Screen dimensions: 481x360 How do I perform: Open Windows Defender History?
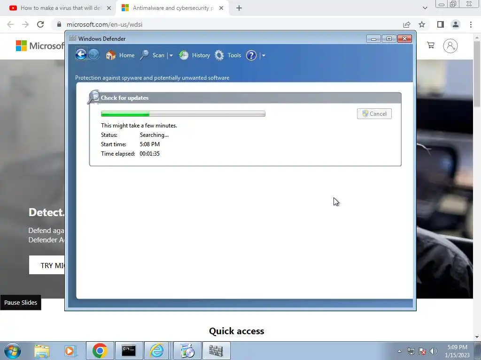coord(194,55)
